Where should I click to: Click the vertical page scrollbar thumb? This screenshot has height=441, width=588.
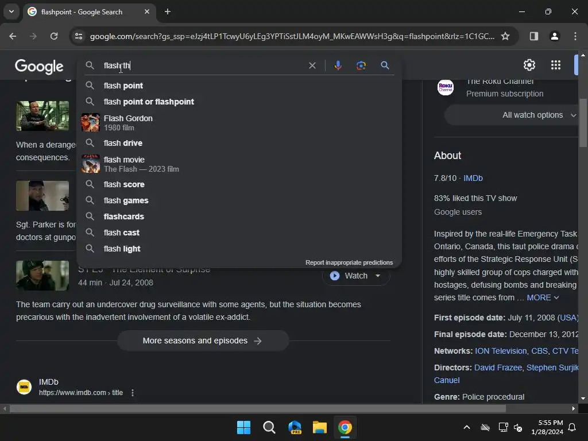point(583,123)
